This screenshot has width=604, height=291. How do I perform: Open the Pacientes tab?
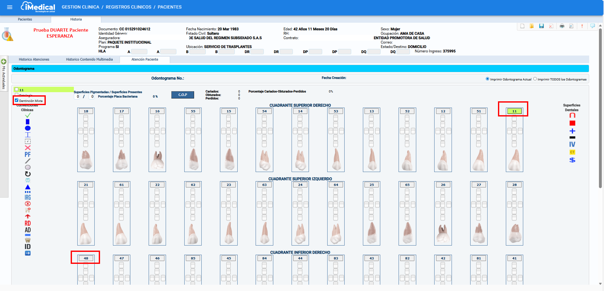(x=25, y=19)
